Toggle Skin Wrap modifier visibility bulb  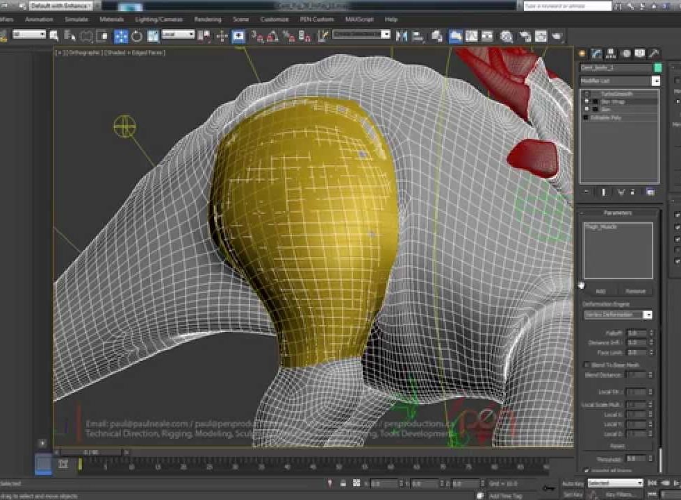point(587,101)
